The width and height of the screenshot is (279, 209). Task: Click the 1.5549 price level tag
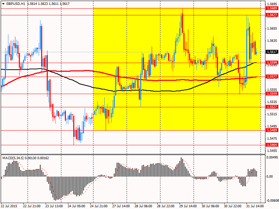click(272, 93)
